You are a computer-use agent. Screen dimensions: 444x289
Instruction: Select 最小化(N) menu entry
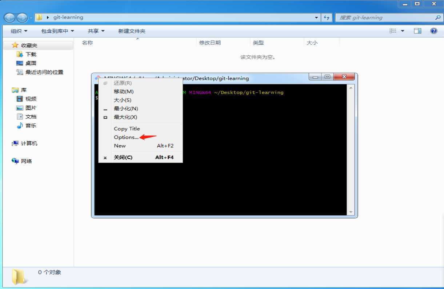click(x=126, y=108)
